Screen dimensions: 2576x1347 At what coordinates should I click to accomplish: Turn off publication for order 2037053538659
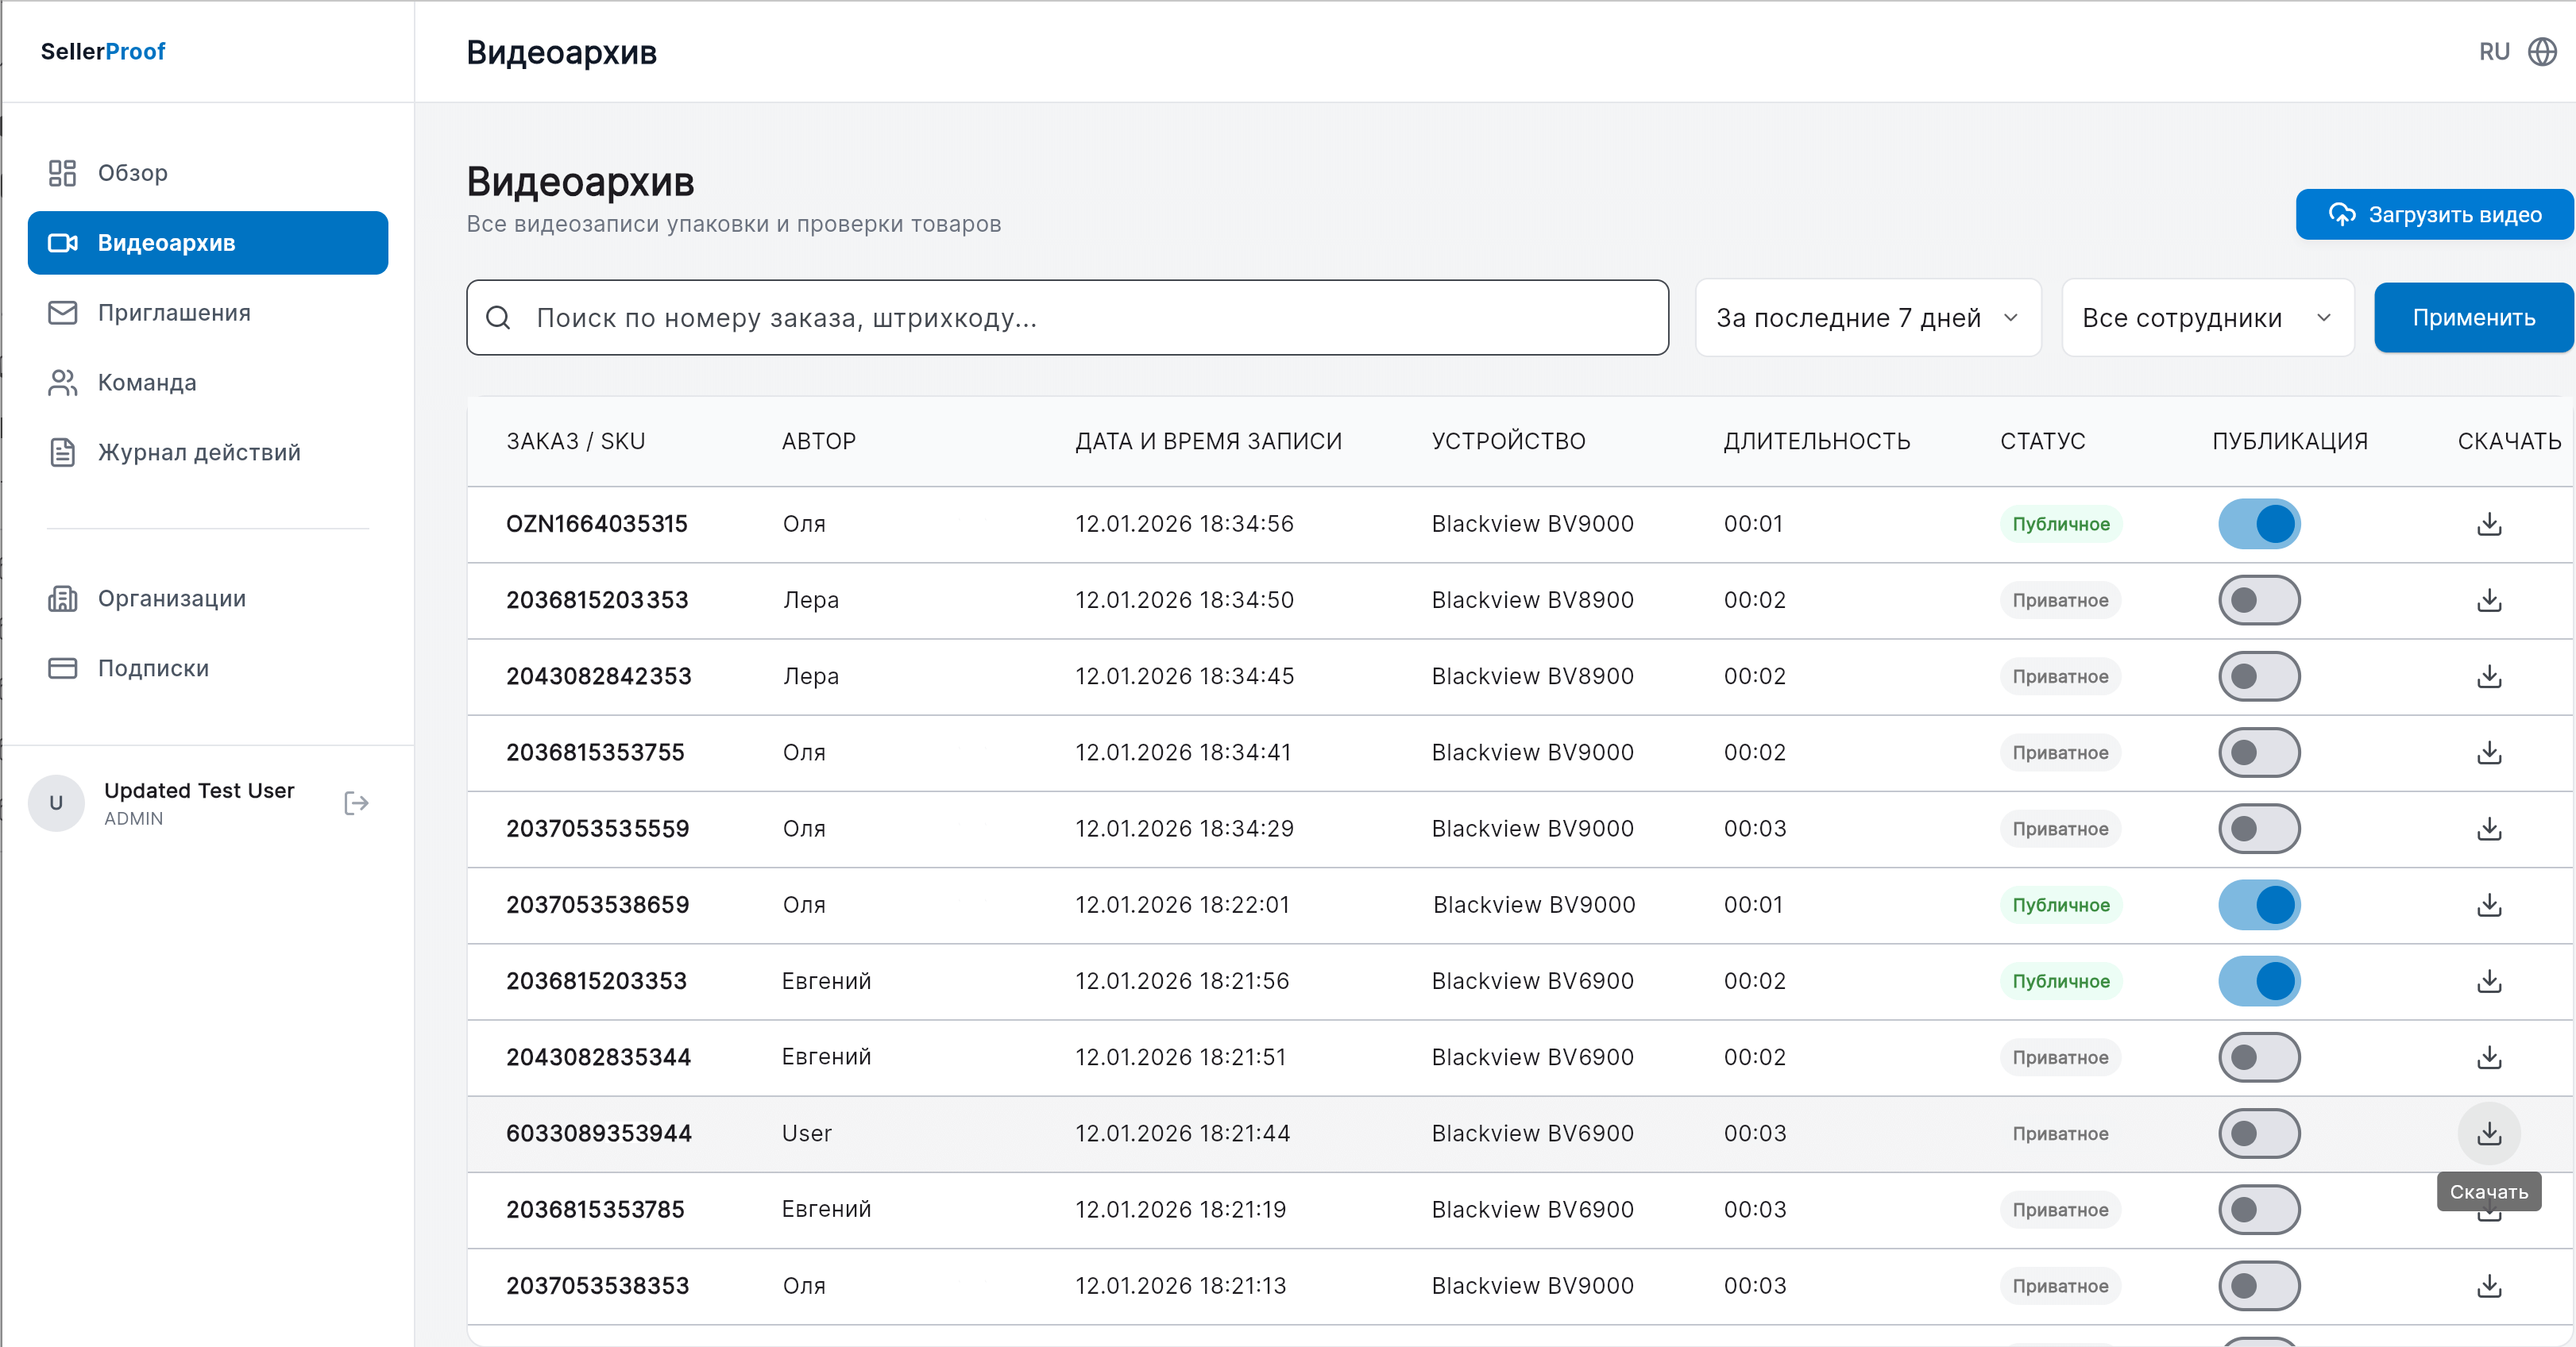coord(2259,906)
